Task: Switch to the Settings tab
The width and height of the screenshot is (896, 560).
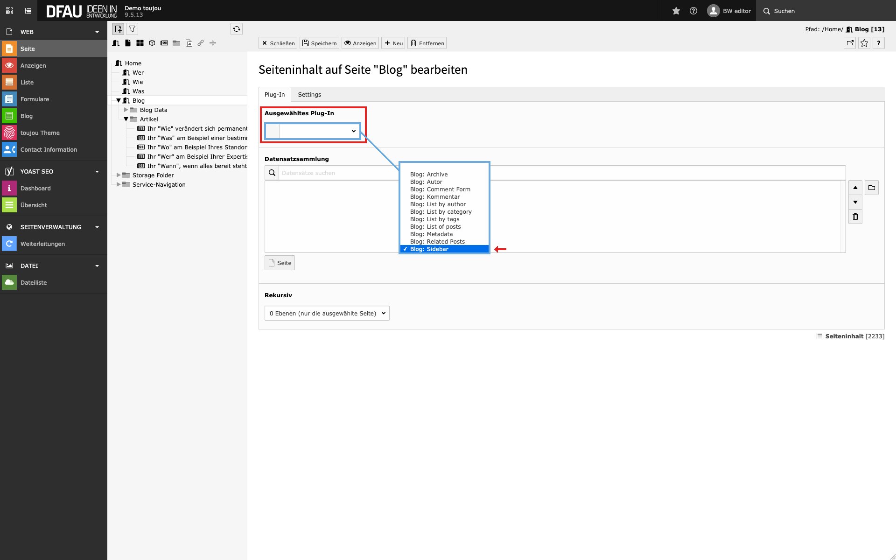Action: pos(309,94)
